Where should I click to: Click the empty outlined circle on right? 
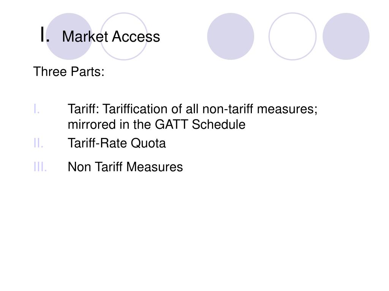[x=293, y=36]
